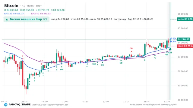Click the 09.10 date axis label
Image resolution: width=193 pixels, height=108 pixels.
45,102
